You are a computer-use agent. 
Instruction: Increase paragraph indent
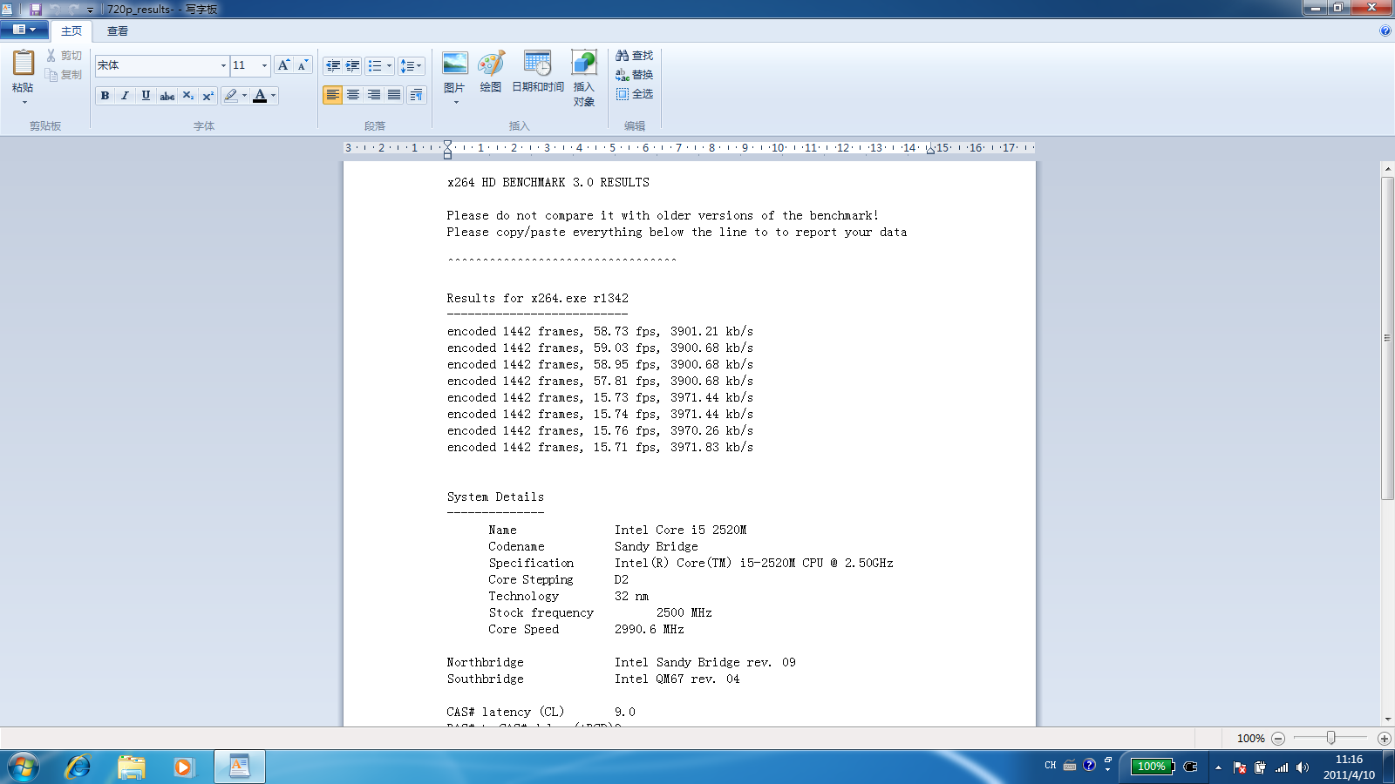[352, 65]
